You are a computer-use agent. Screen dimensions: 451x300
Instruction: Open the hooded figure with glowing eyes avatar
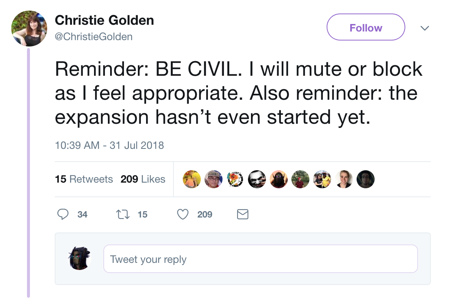click(x=279, y=179)
